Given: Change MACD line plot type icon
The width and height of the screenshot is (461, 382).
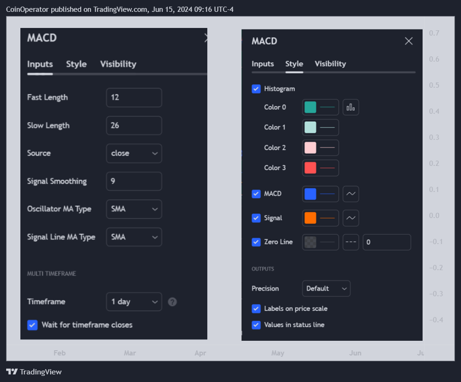Looking at the screenshot, I should 351,194.
